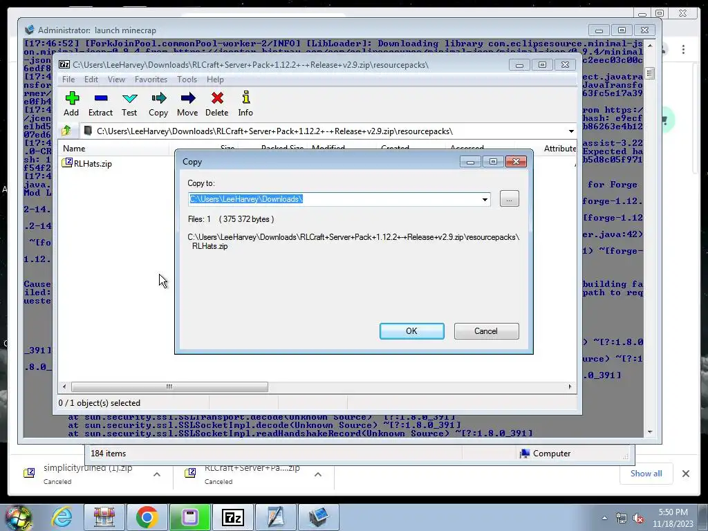Viewport: 708px width, 531px height.
Task: Click the scroll-left arrow in file list
Action: pos(64,386)
